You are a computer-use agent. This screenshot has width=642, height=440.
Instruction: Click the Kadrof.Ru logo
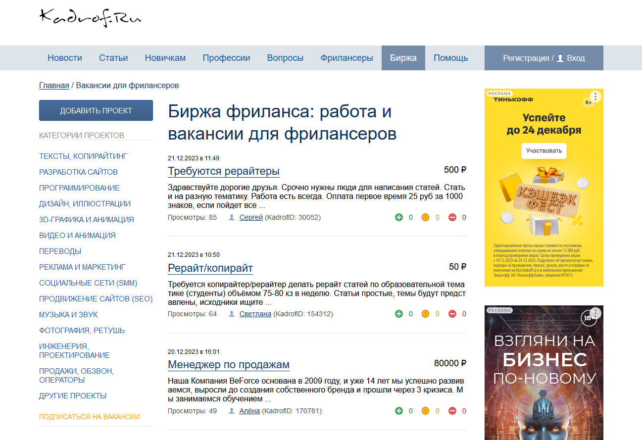pyautogui.click(x=90, y=17)
